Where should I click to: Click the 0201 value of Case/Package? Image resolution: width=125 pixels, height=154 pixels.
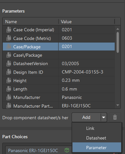86,47
